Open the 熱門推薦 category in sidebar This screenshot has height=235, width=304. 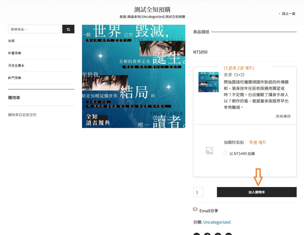pos(15,78)
